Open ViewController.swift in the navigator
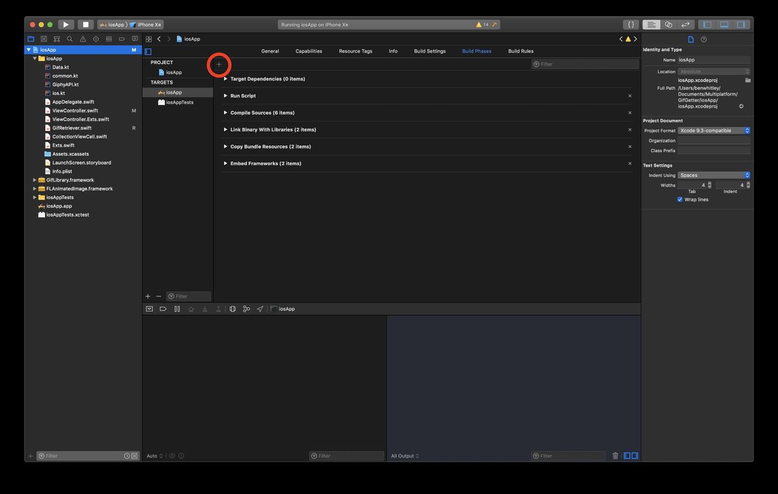The height and width of the screenshot is (494, 778). (75, 111)
